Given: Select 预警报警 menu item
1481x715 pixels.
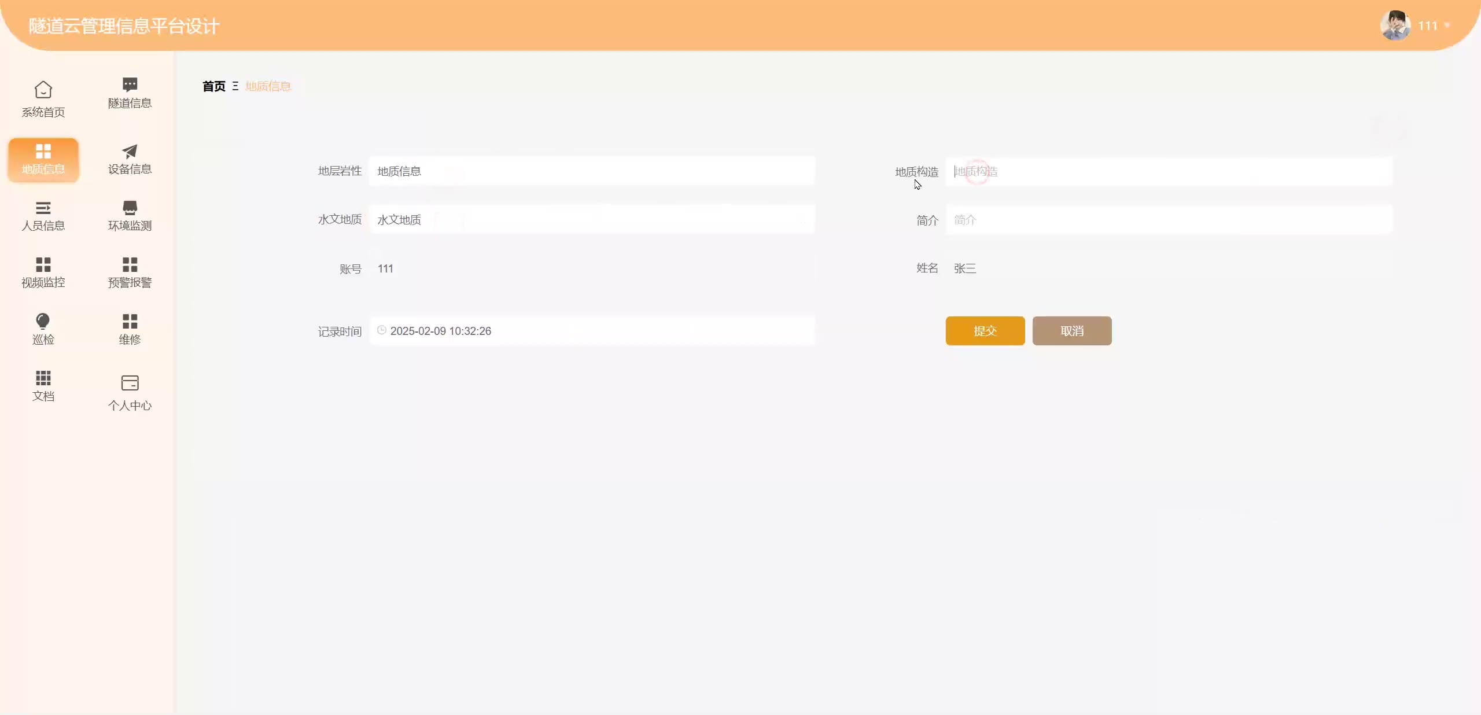Looking at the screenshot, I should [x=130, y=272].
